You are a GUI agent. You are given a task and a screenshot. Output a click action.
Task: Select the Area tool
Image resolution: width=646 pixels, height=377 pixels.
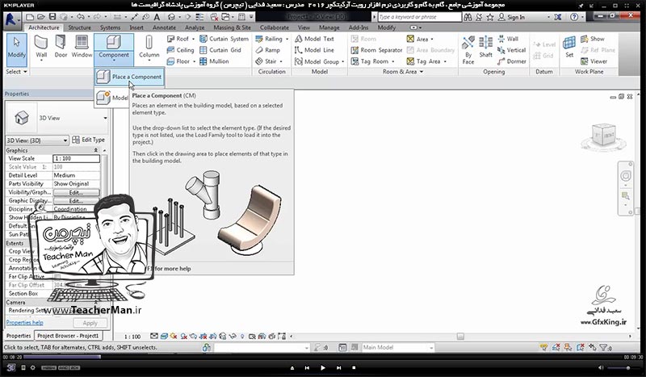417,39
